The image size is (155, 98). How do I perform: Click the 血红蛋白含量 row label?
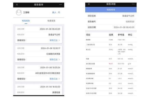click(x=90, y=64)
